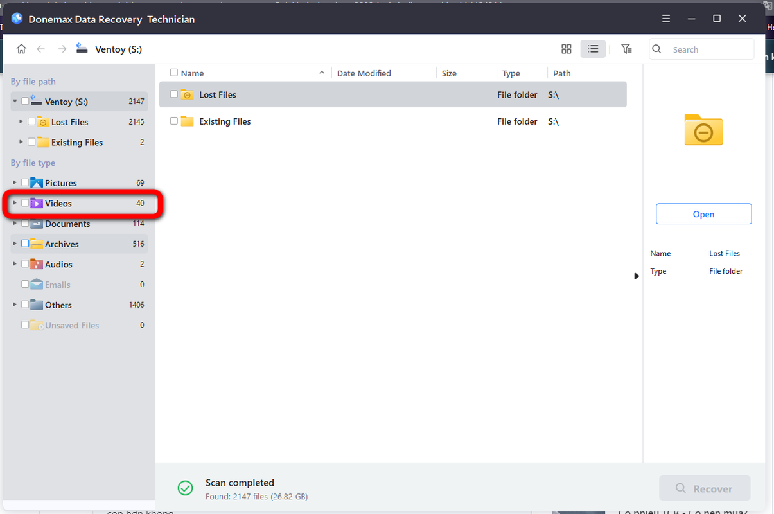The image size is (774, 514).
Task: Tick the Existing Files row checkbox in file list
Action: (173, 121)
